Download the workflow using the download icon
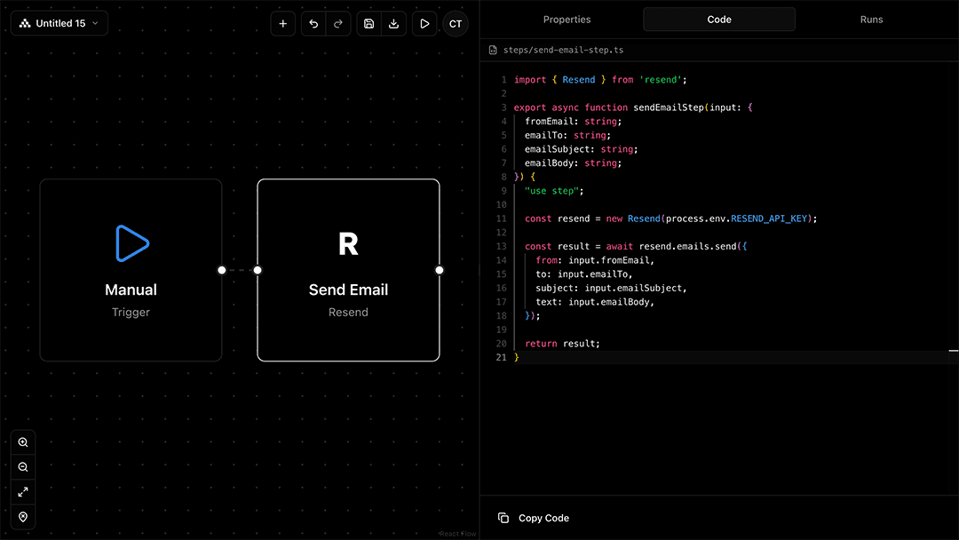959x540 pixels. tap(394, 24)
